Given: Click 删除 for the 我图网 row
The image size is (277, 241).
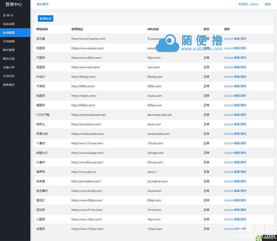Looking at the screenshot, I should tap(243, 48).
